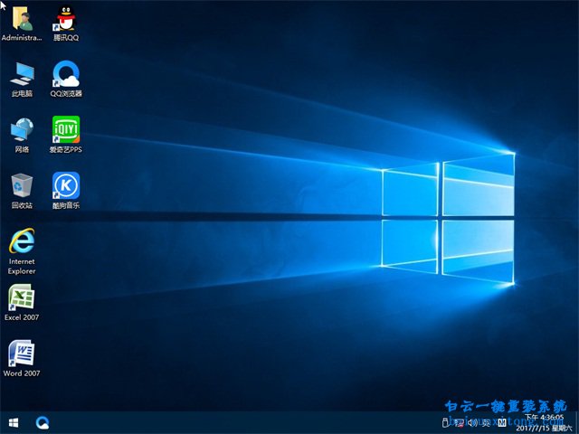This screenshot has width=579, height=434.
Task: Click the USB safely remove tray icon
Action: 444,423
